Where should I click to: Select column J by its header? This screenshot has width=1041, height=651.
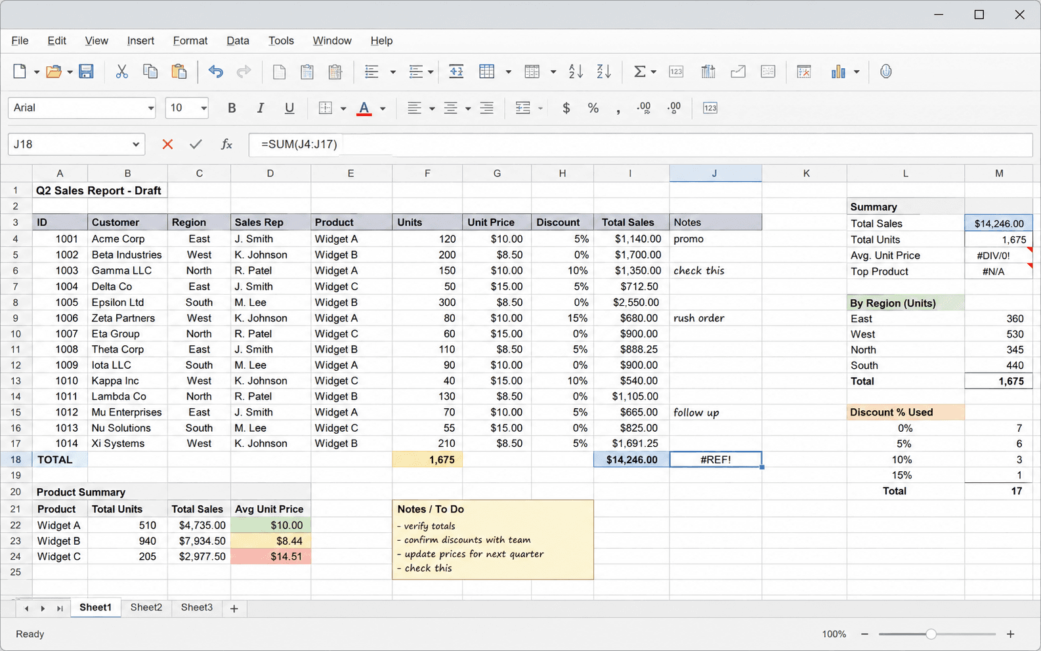pyautogui.click(x=715, y=173)
